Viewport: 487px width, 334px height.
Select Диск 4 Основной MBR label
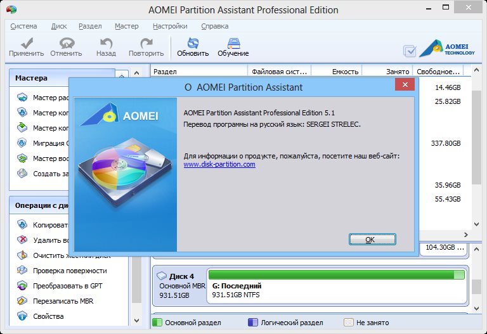(x=183, y=286)
